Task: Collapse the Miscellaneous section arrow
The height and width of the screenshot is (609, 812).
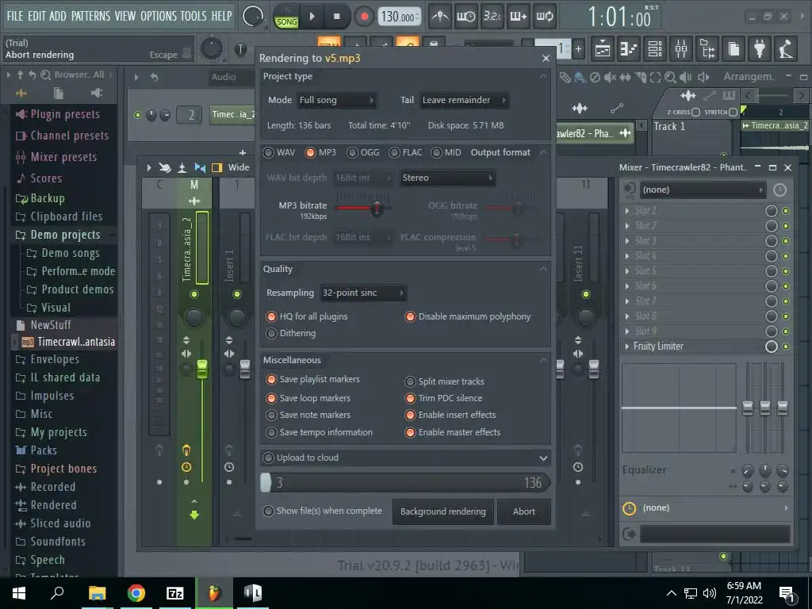Action: tap(543, 360)
